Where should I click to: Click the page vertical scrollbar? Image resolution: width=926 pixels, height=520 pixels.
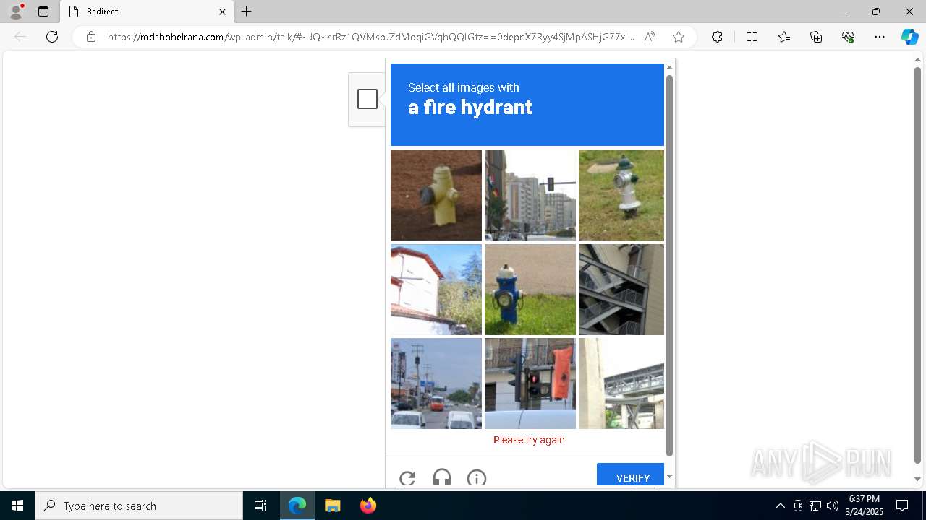coord(918,265)
